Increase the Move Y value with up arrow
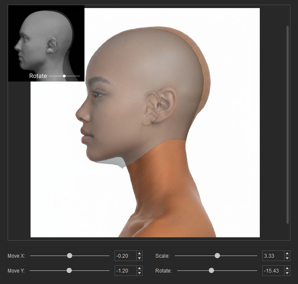 click(x=139, y=268)
